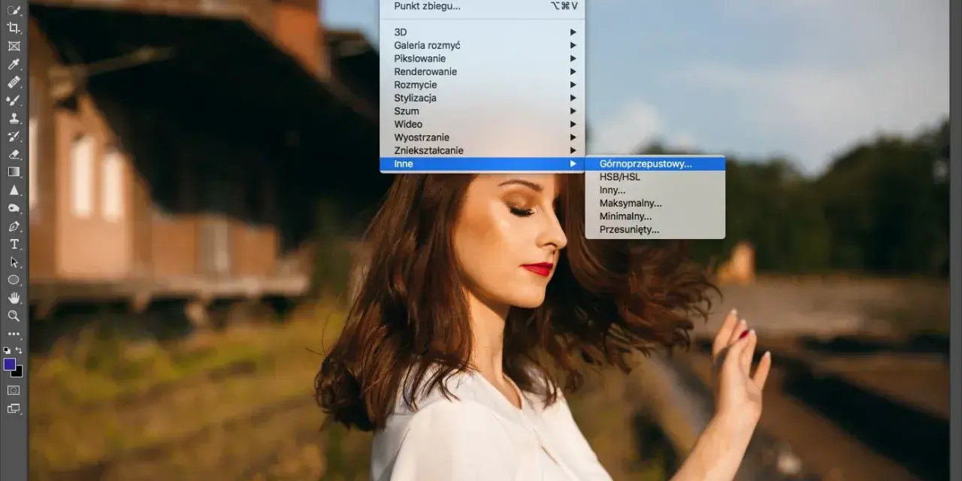Select the Gradient tool

coord(14,172)
